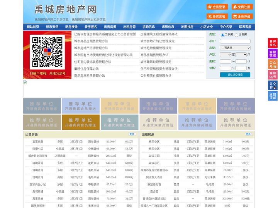Image resolution: width=278 pixels, height=208 pixels.
Task: Open sale listing 宜家尚品小区
Action: (x=38, y=184)
